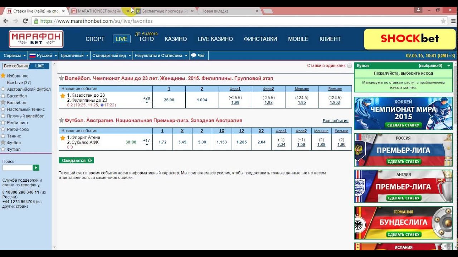Click the star icon next to Избранное

(3, 76)
